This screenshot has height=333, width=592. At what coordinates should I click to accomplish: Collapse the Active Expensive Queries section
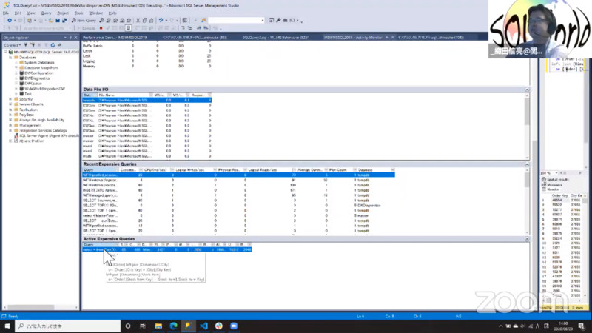pos(527,239)
